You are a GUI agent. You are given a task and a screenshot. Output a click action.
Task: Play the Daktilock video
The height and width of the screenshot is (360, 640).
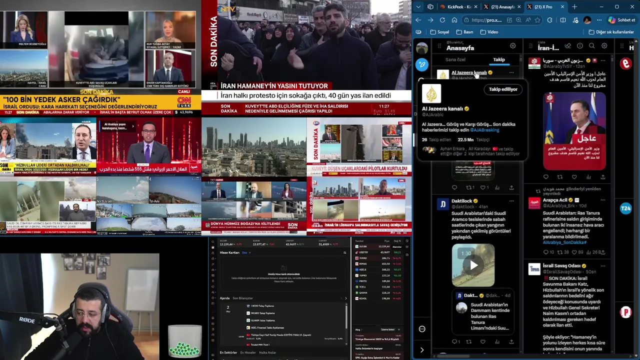pyautogui.click(x=473, y=265)
